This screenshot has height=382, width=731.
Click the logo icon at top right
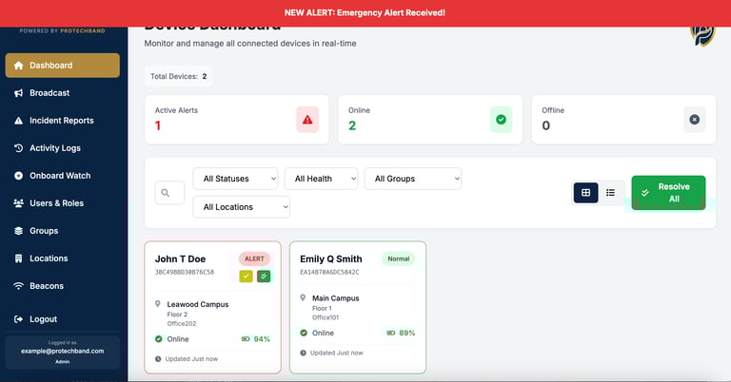[x=702, y=35]
